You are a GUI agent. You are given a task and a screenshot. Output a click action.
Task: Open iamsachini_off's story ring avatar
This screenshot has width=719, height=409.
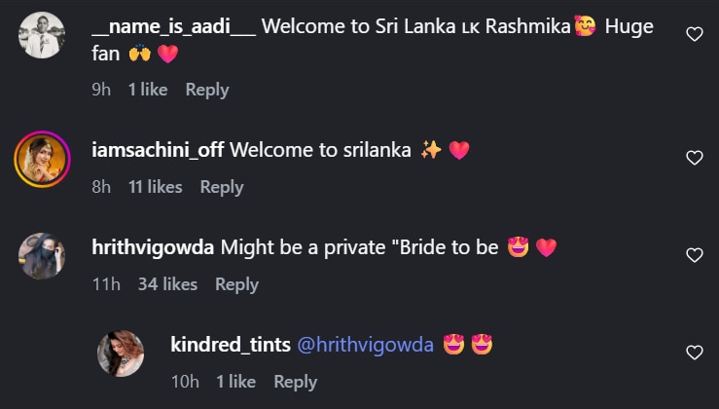click(42, 158)
